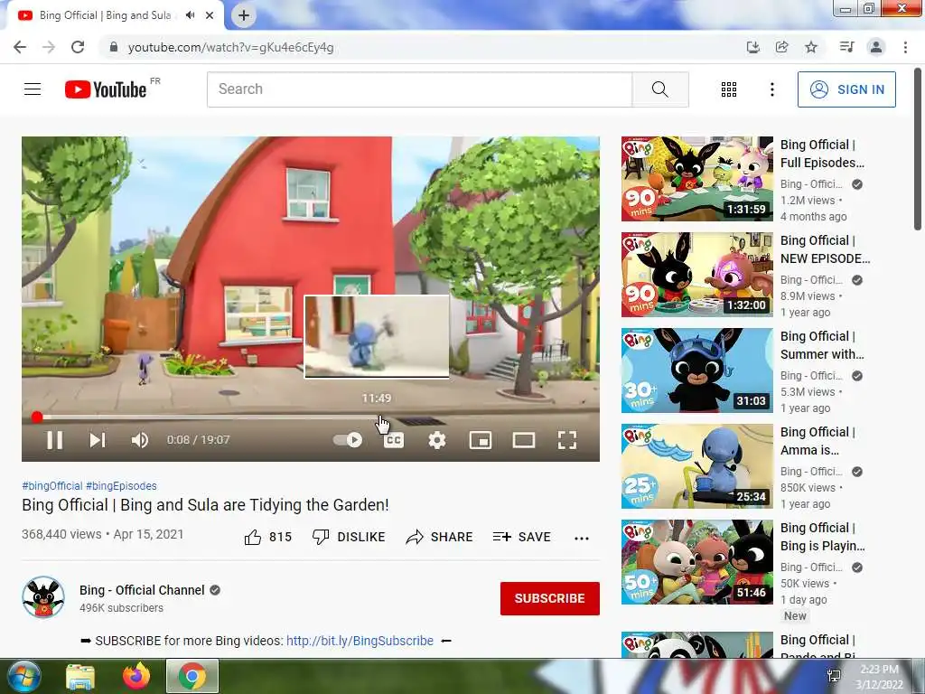Go to YouTube home via logo
The height and width of the screenshot is (694, 925).
point(107,89)
